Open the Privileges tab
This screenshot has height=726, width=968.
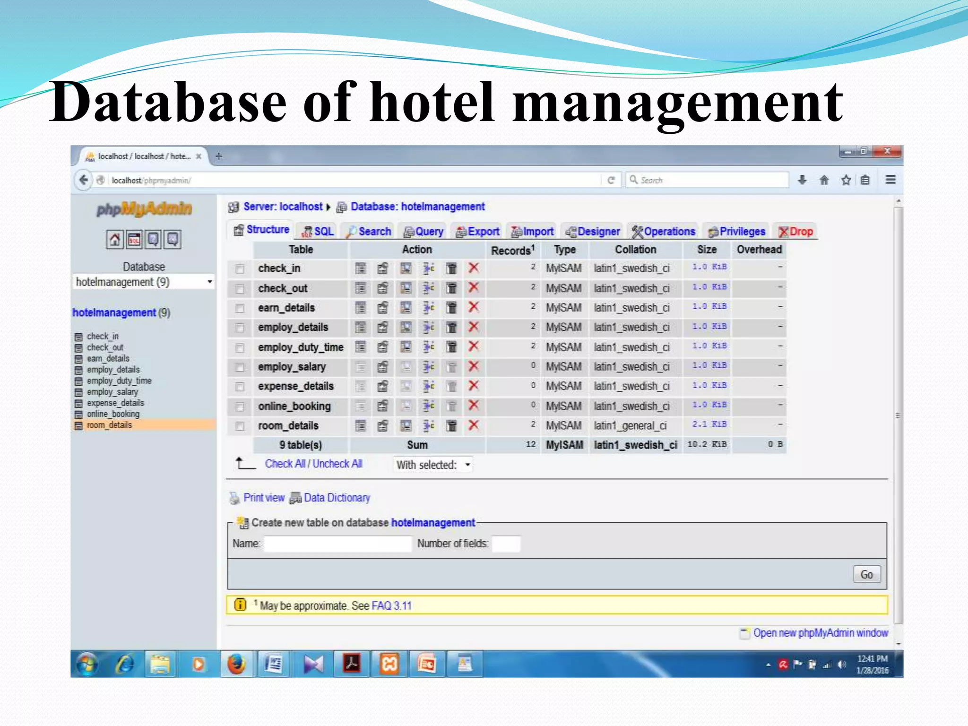click(737, 231)
